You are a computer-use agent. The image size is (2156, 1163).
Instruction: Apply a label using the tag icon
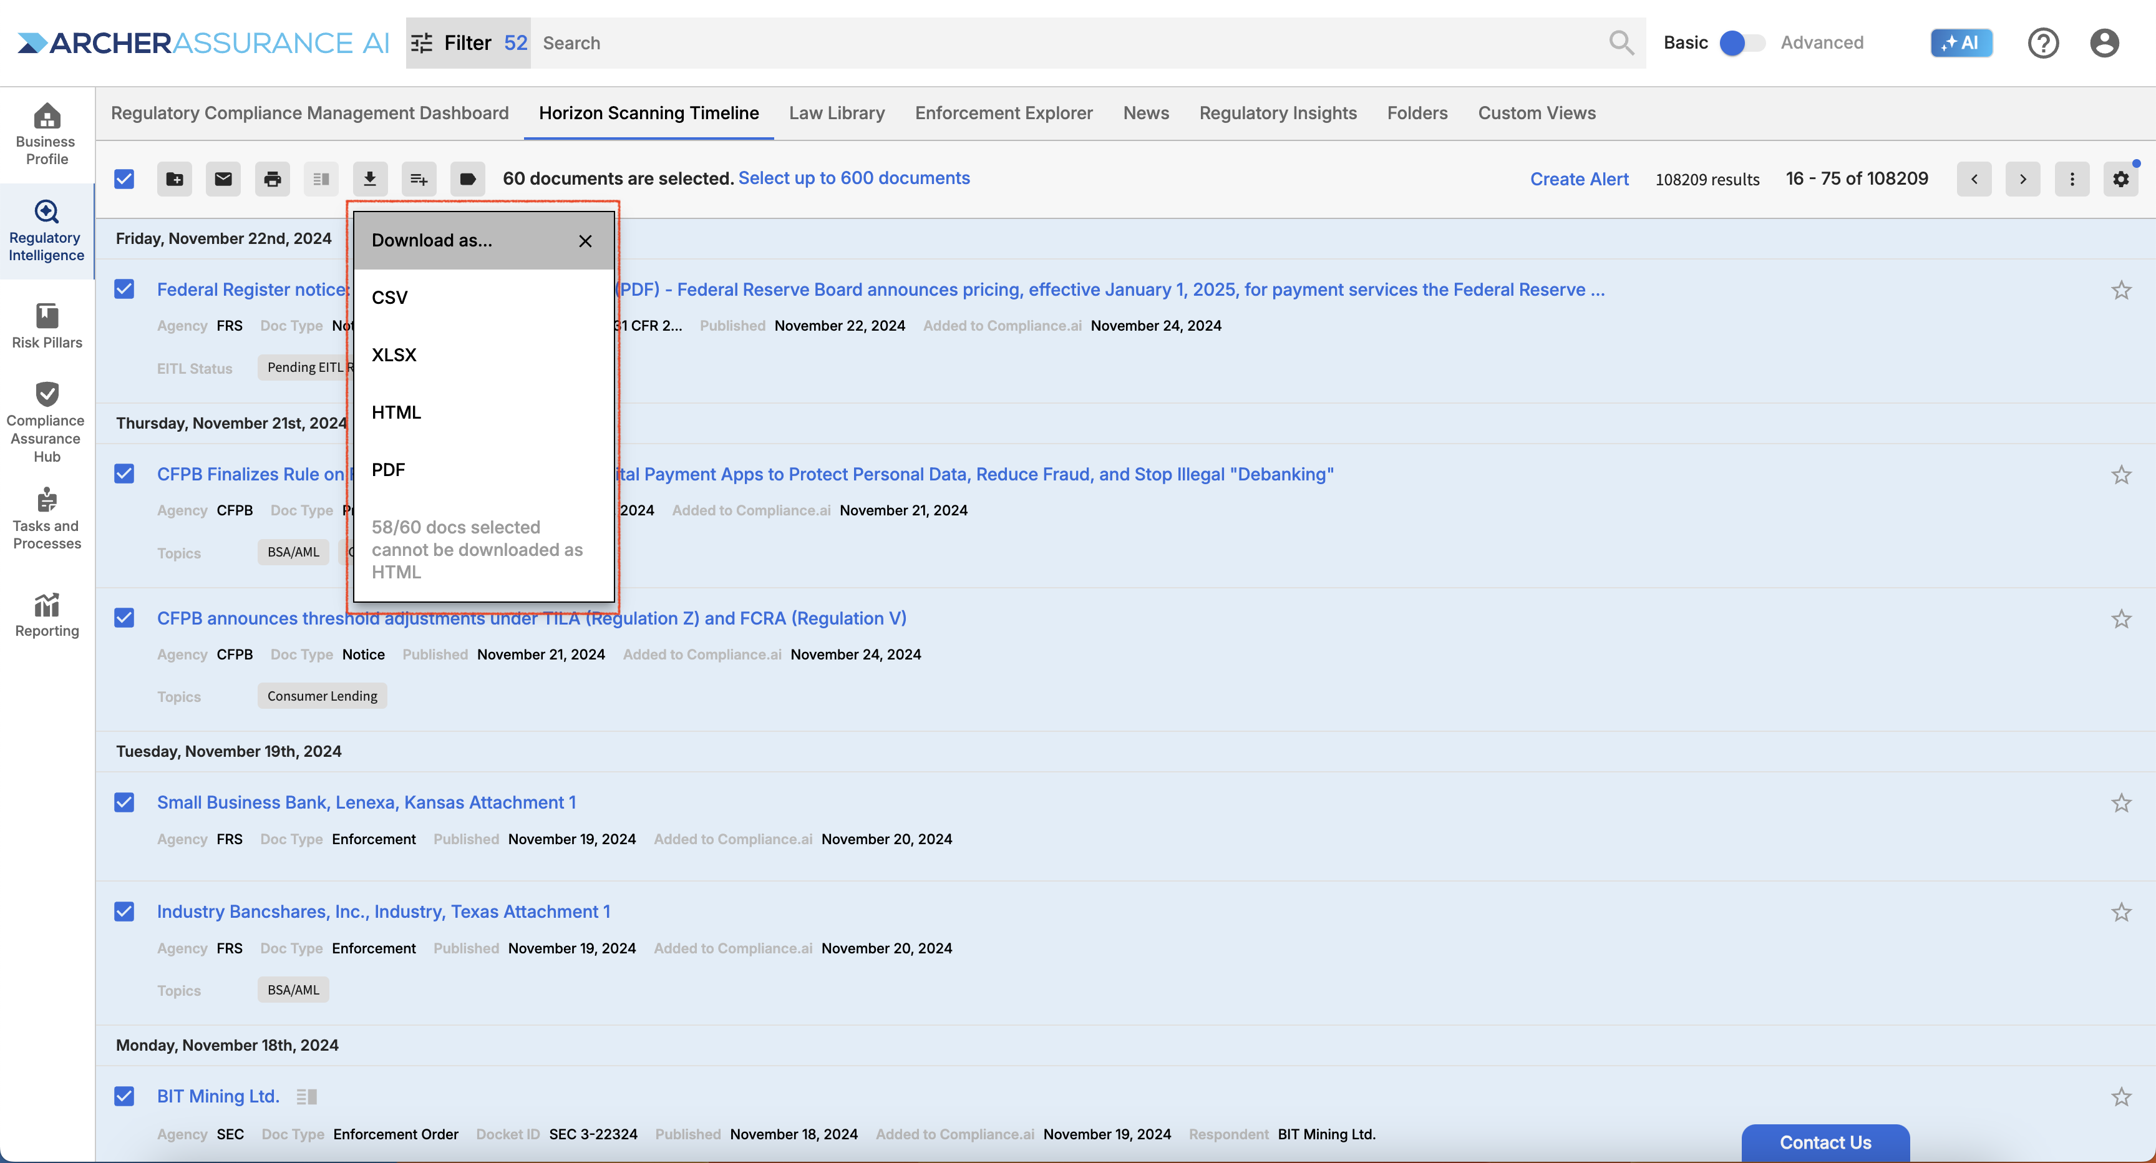[468, 178]
